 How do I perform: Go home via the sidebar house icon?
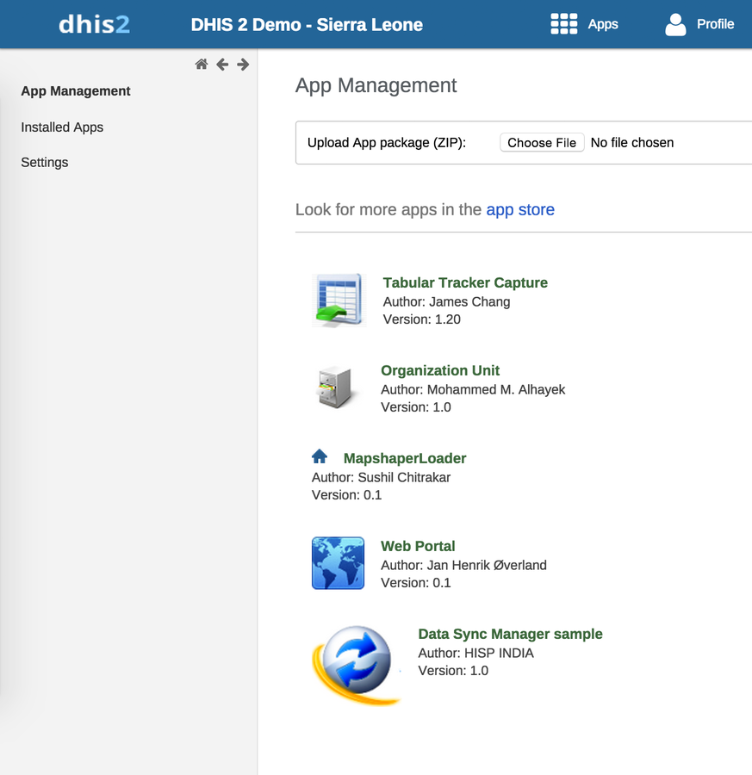point(202,65)
